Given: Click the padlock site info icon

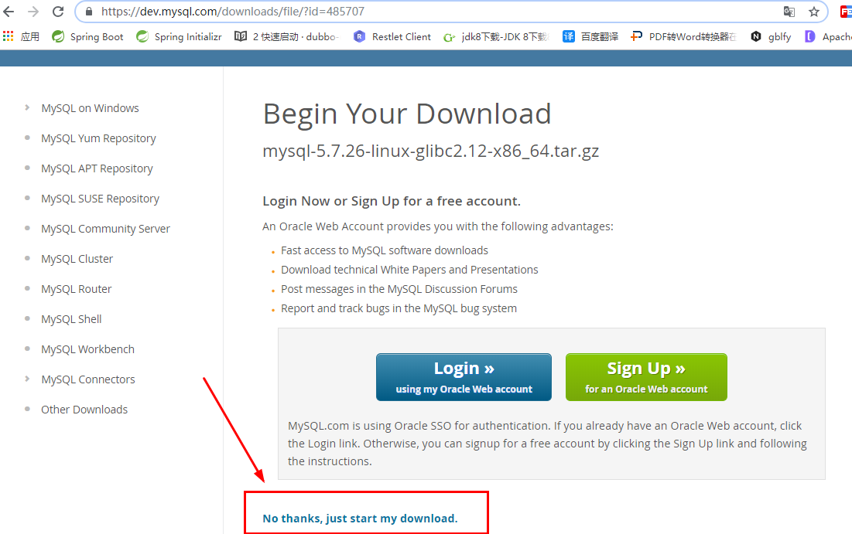Looking at the screenshot, I should 88,12.
